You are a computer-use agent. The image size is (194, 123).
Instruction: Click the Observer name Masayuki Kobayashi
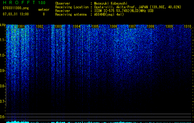click(x=111, y=4)
